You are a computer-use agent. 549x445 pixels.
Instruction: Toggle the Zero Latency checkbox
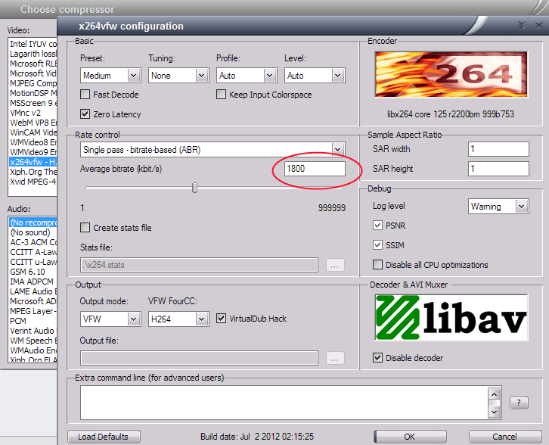[85, 114]
